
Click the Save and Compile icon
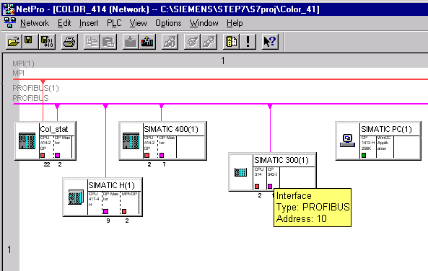pyautogui.click(x=47, y=42)
